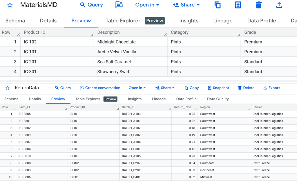Create a Snapshot of ReturnData
This screenshot has width=297, height=182.
point(218,88)
